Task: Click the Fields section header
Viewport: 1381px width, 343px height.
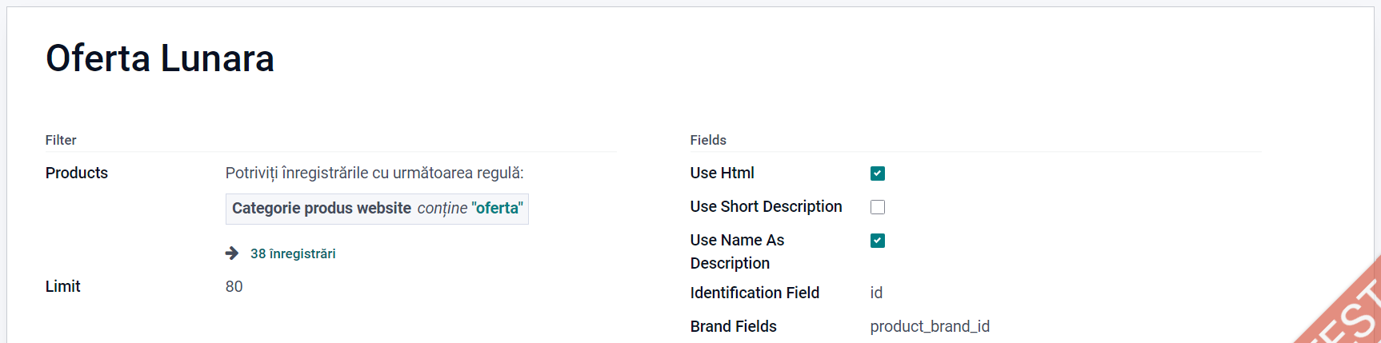Action: pyautogui.click(x=708, y=140)
